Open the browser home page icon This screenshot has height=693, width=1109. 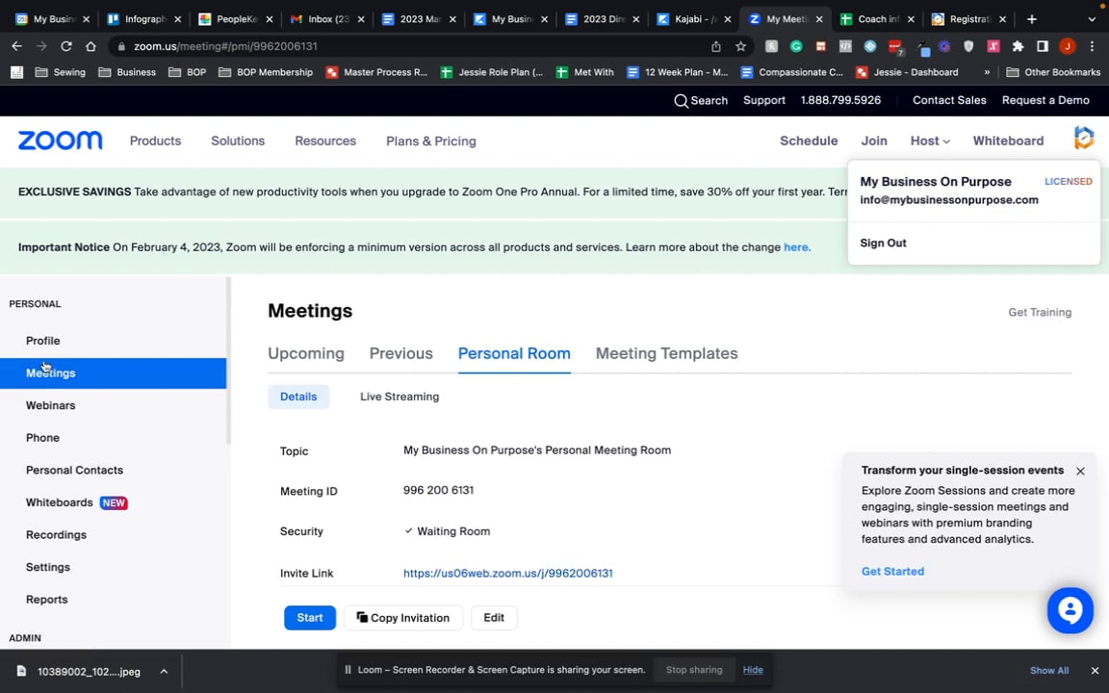90,46
